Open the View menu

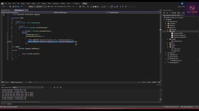tap(14, 3)
